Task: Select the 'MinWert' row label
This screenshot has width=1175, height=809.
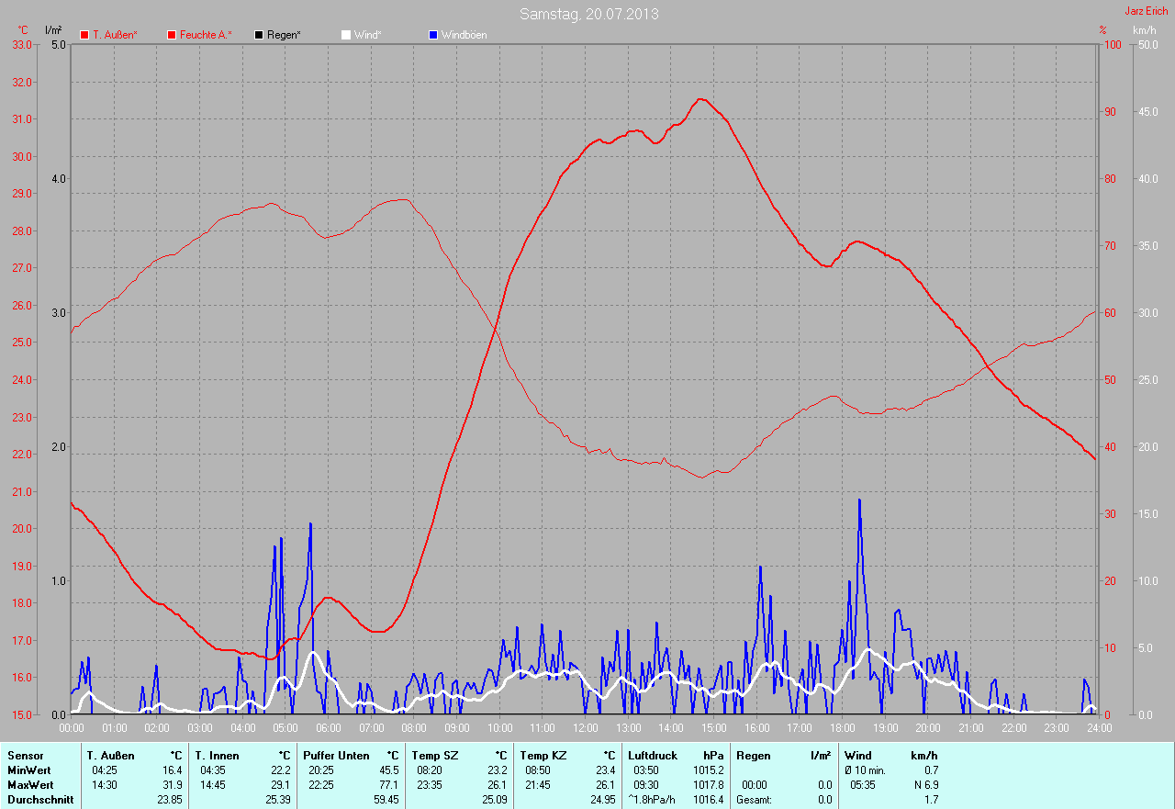Action: pos(29,770)
